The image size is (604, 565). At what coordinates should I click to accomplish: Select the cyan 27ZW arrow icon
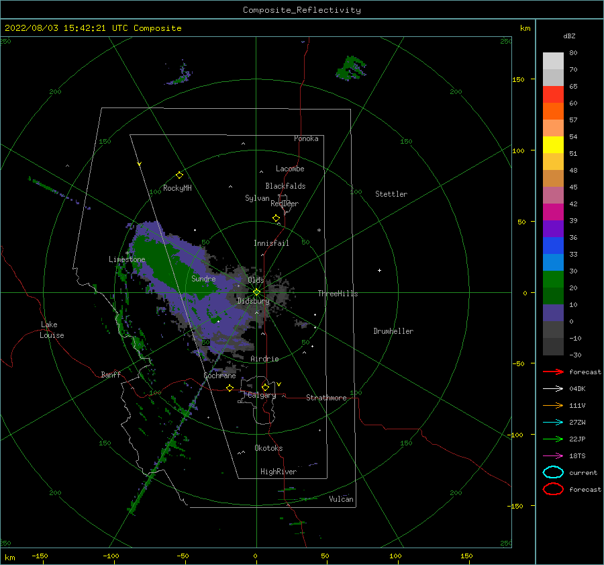click(x=553, y=423)
